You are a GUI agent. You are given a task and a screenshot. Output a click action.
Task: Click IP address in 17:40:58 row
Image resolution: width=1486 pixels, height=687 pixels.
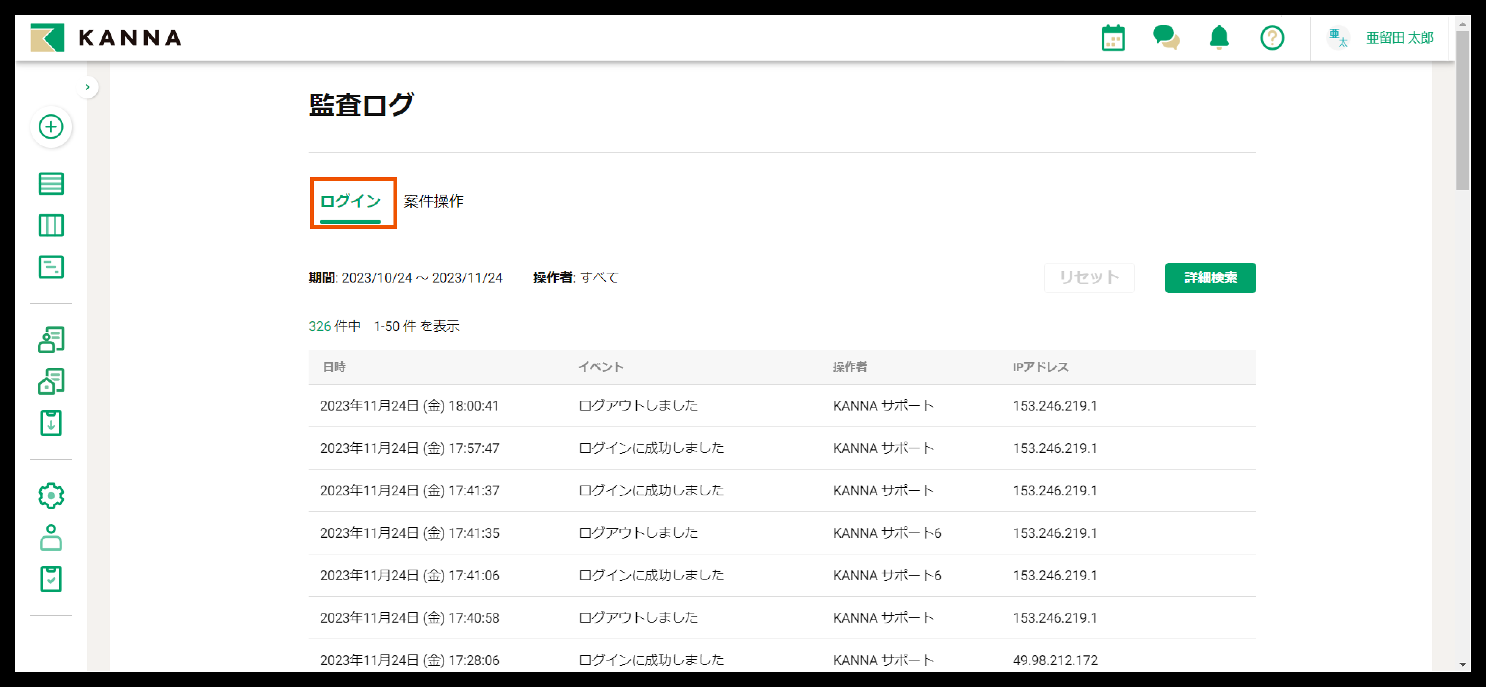pos(1055,618)
